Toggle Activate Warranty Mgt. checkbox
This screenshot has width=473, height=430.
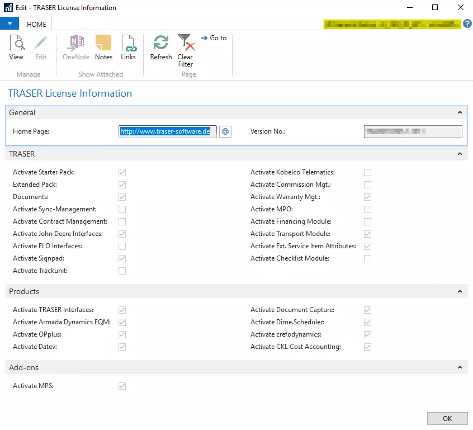click(367, 197)
